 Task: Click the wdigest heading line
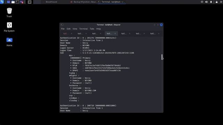74,76
